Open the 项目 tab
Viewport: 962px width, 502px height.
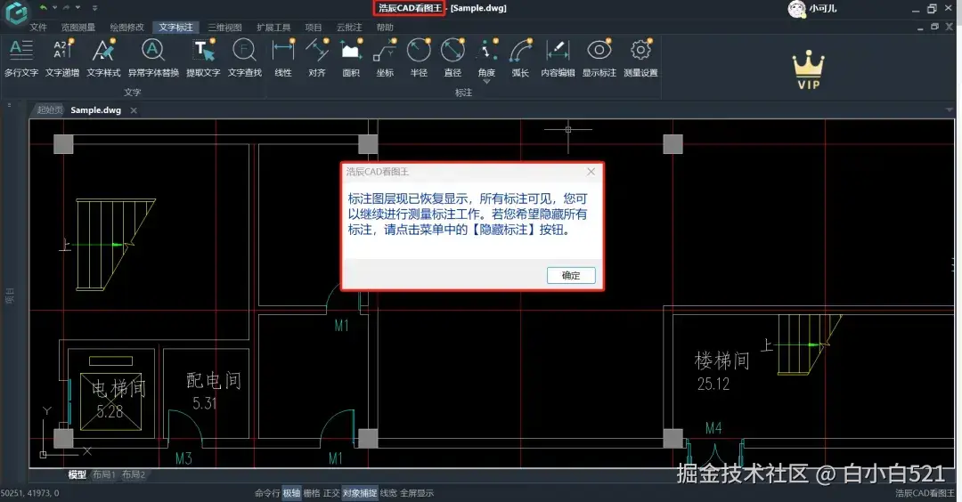[313, 27]
